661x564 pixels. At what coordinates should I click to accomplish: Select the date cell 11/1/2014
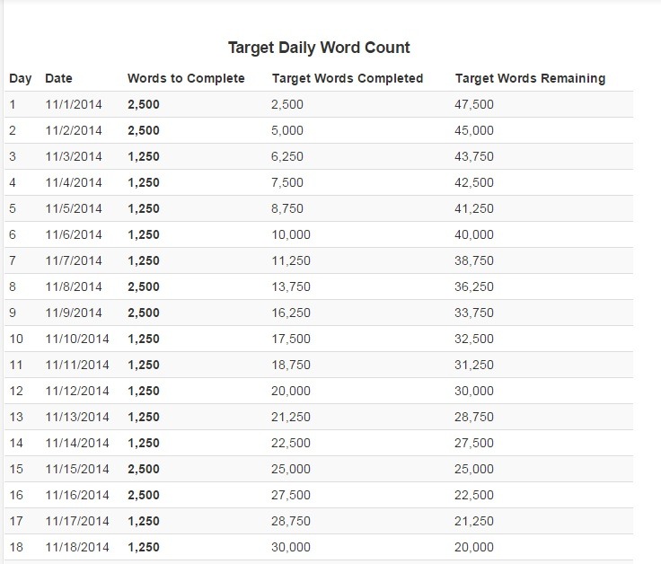pyautogui.click(x=74, y=104)
